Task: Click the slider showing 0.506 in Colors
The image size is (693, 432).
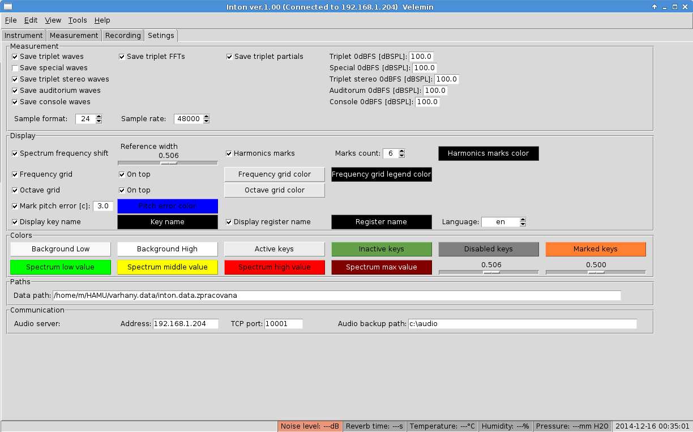Action: click(489, 272)
